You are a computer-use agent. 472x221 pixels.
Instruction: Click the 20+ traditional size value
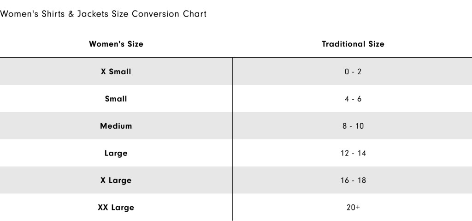353,208
